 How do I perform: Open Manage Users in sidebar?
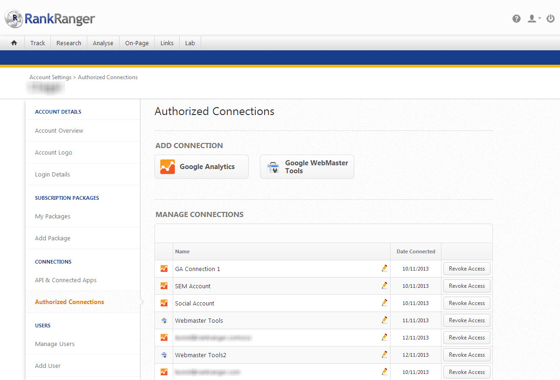pos(55,344)
